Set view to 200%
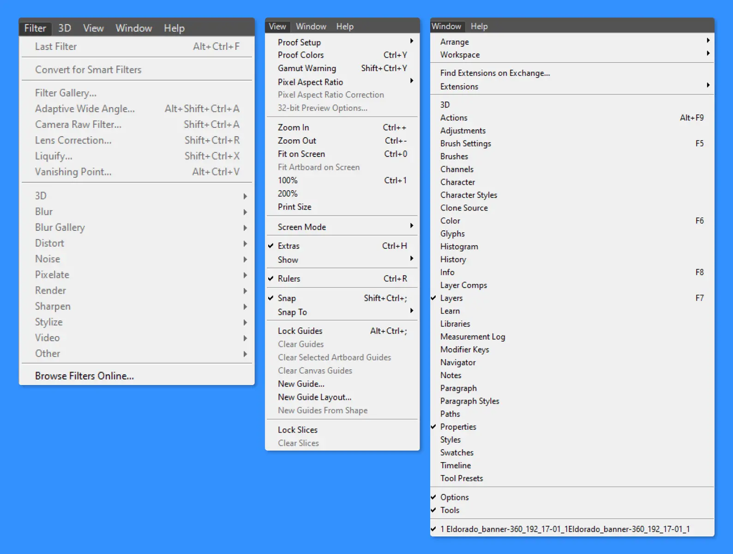Image resolution: width=733 pixels, height=554 pixels. click(342, 194)
